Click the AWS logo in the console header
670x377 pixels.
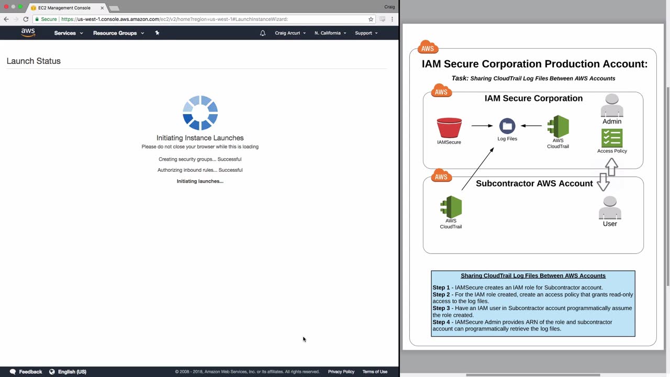(28, 32)
